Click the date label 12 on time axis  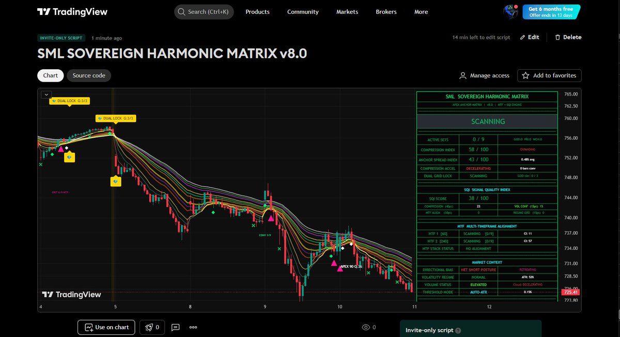489,307
